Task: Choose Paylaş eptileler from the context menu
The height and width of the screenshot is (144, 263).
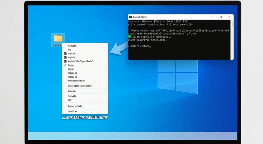Action: click(85, 106)
